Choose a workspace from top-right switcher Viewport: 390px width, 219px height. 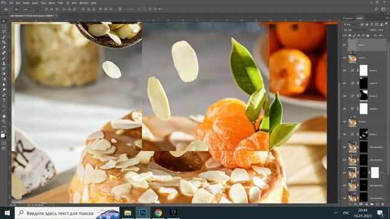pos(383,9)
